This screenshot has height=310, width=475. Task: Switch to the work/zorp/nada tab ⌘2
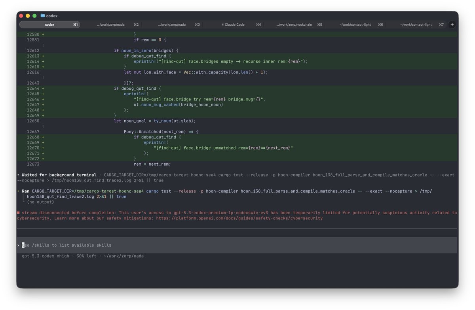pos(111,25)
